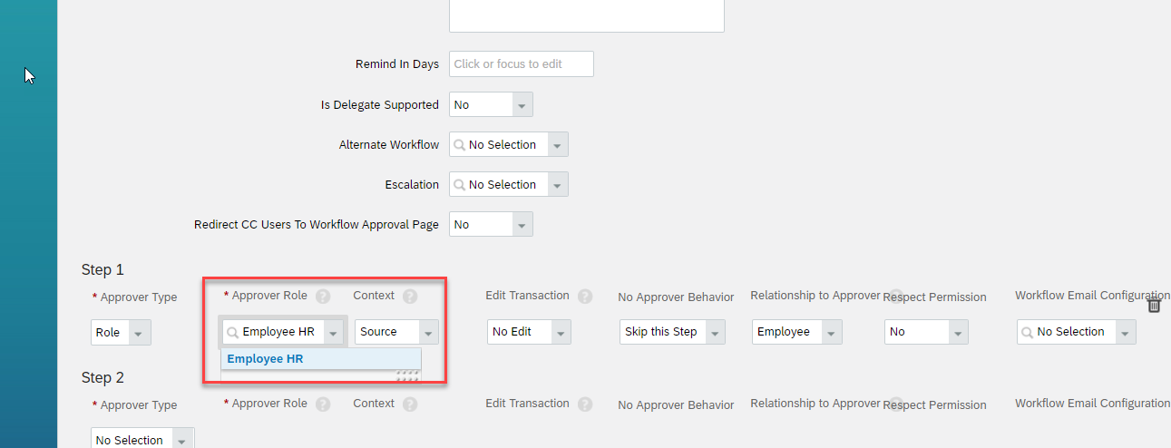Open the help icon beside Step 2 Context
This screenshot has width=1171, height=448.
pos(410,404)
